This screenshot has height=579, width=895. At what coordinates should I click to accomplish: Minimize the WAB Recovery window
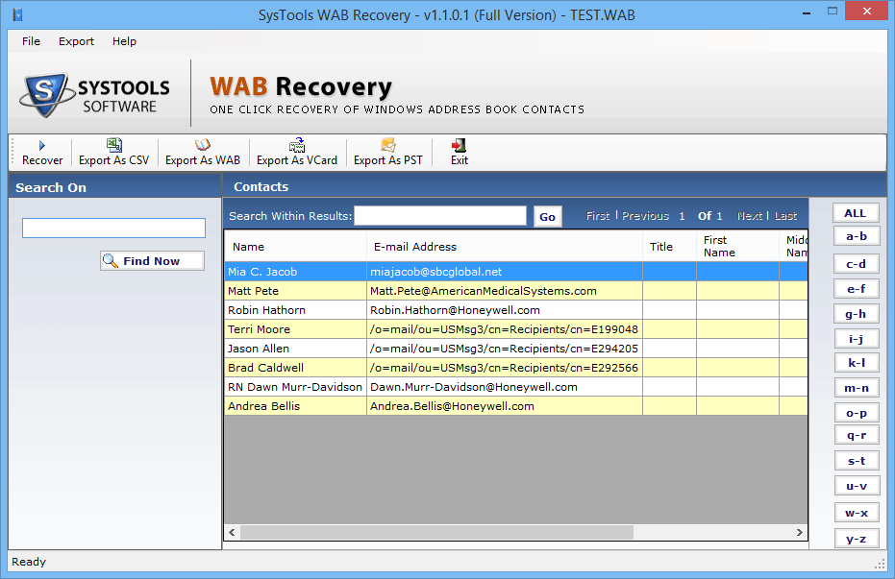pyautogui.click(x=807, y=12)
